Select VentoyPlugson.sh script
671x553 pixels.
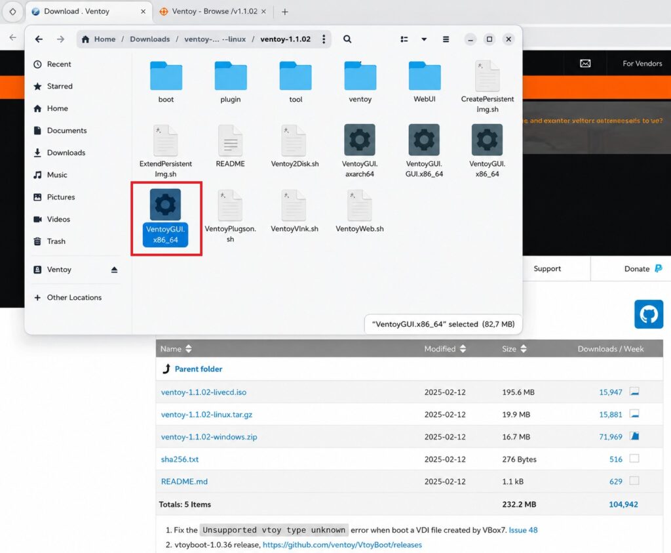coord(230,216)
